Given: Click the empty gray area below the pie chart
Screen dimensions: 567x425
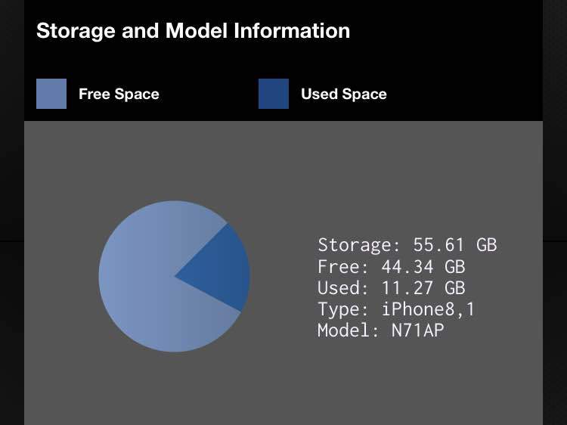Looking at the screenshot, I should click(x=175, y=389).
